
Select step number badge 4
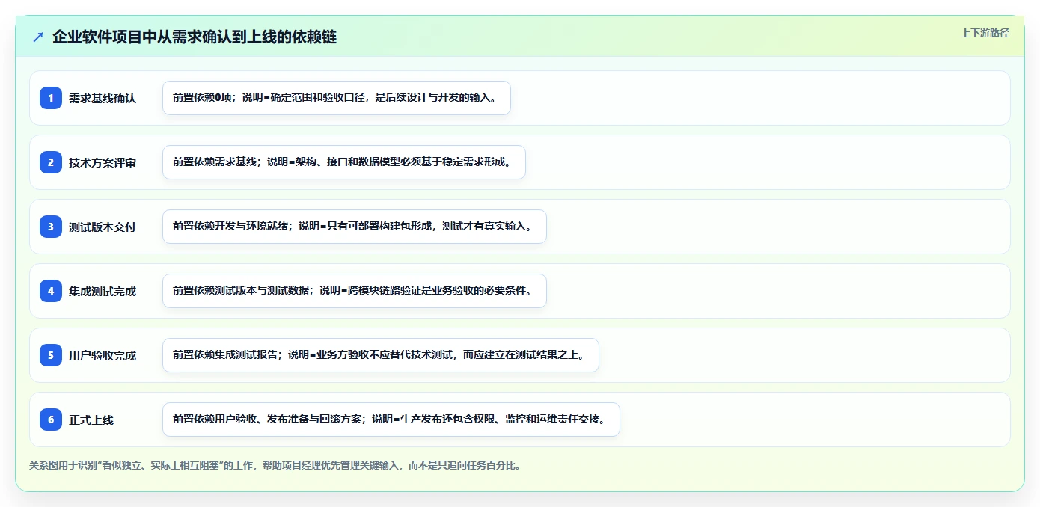tap(51, 290)
